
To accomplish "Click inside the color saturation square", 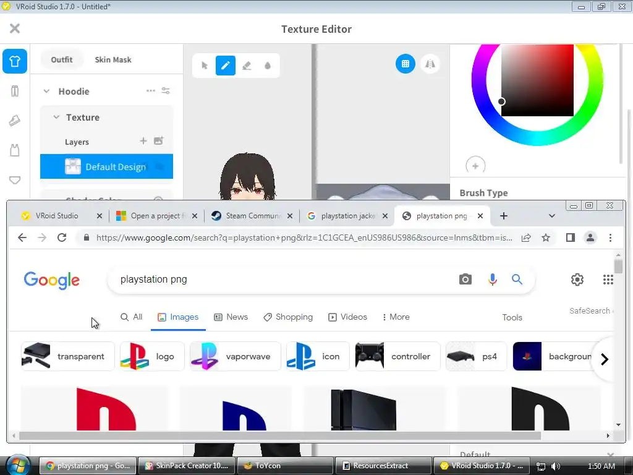I will [537, 80].
